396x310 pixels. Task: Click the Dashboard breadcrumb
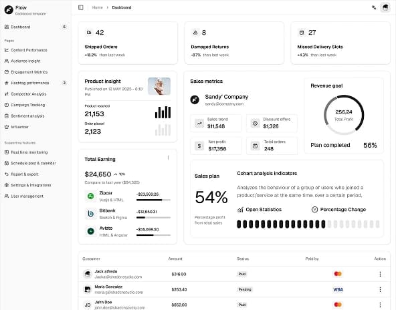pyautogui.click(x=122, y=7)
